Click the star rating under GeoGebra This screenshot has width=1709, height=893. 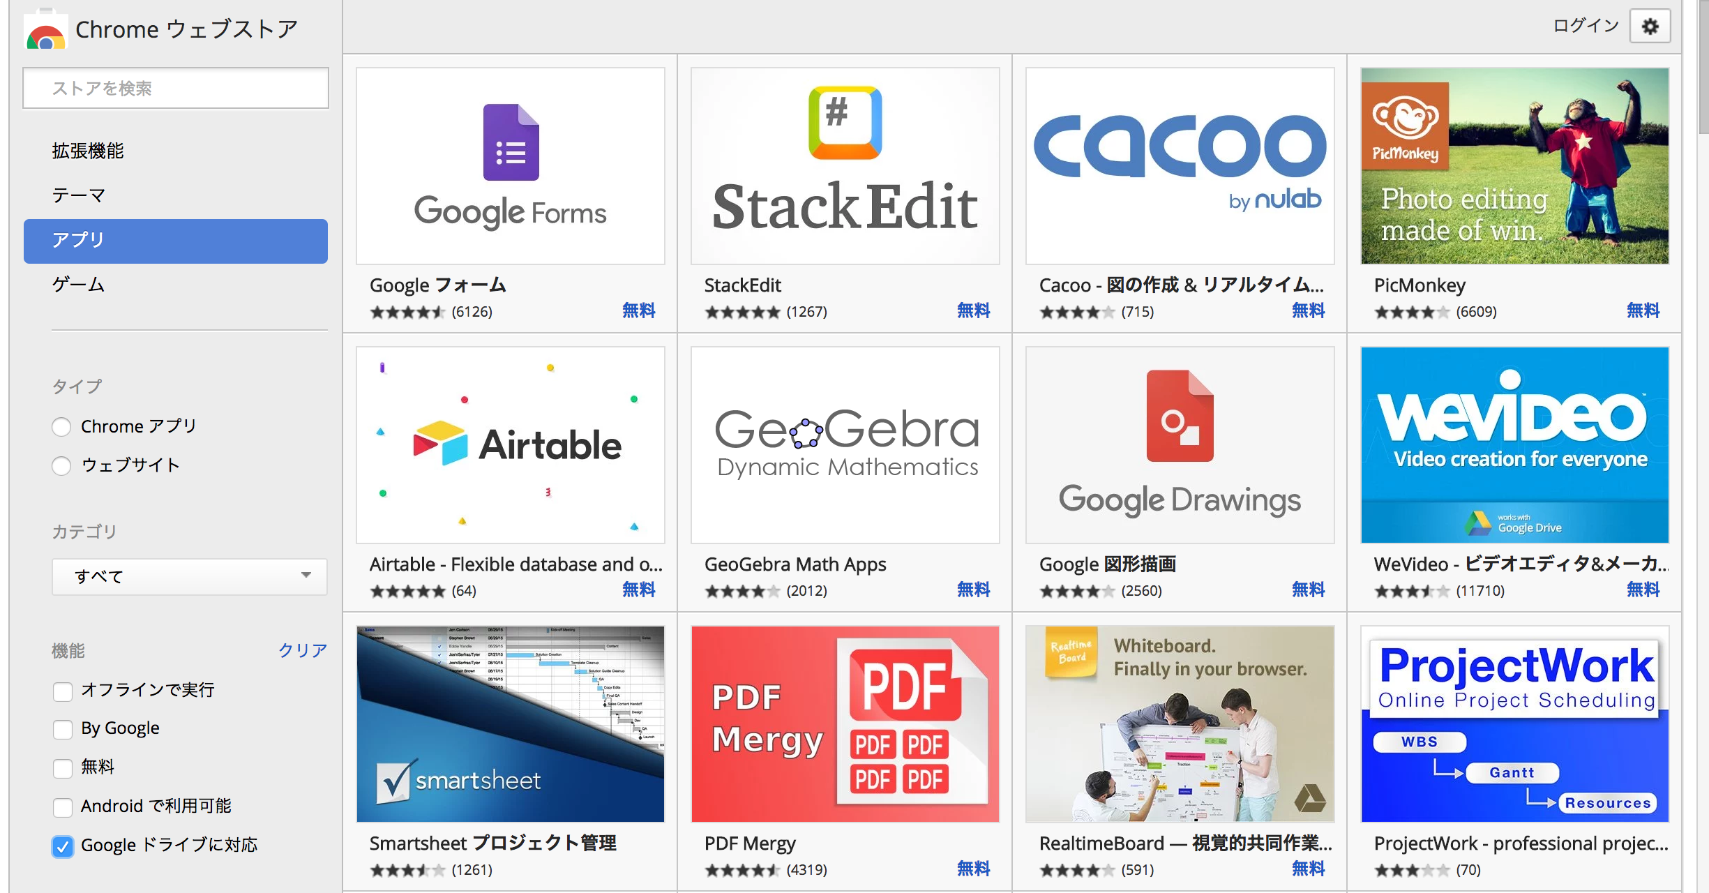pos(742,592)
